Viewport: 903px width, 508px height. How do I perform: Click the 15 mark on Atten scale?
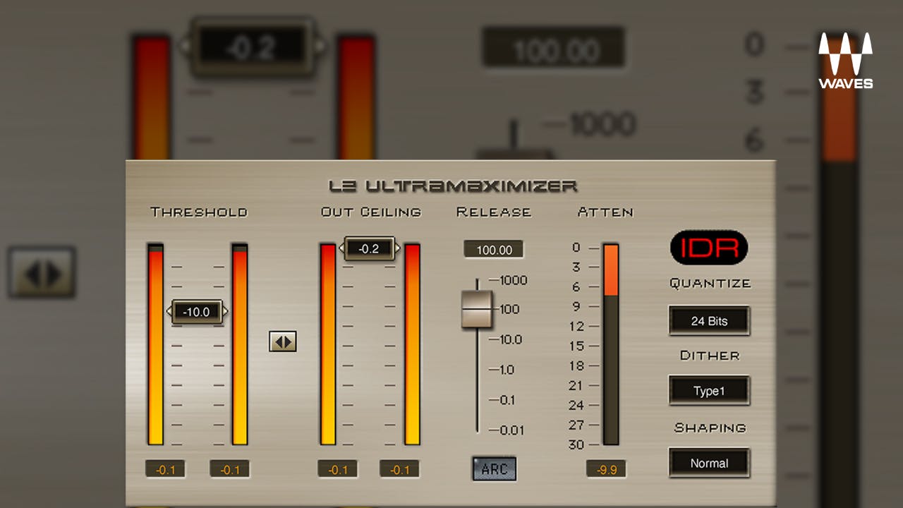point(576,346)
